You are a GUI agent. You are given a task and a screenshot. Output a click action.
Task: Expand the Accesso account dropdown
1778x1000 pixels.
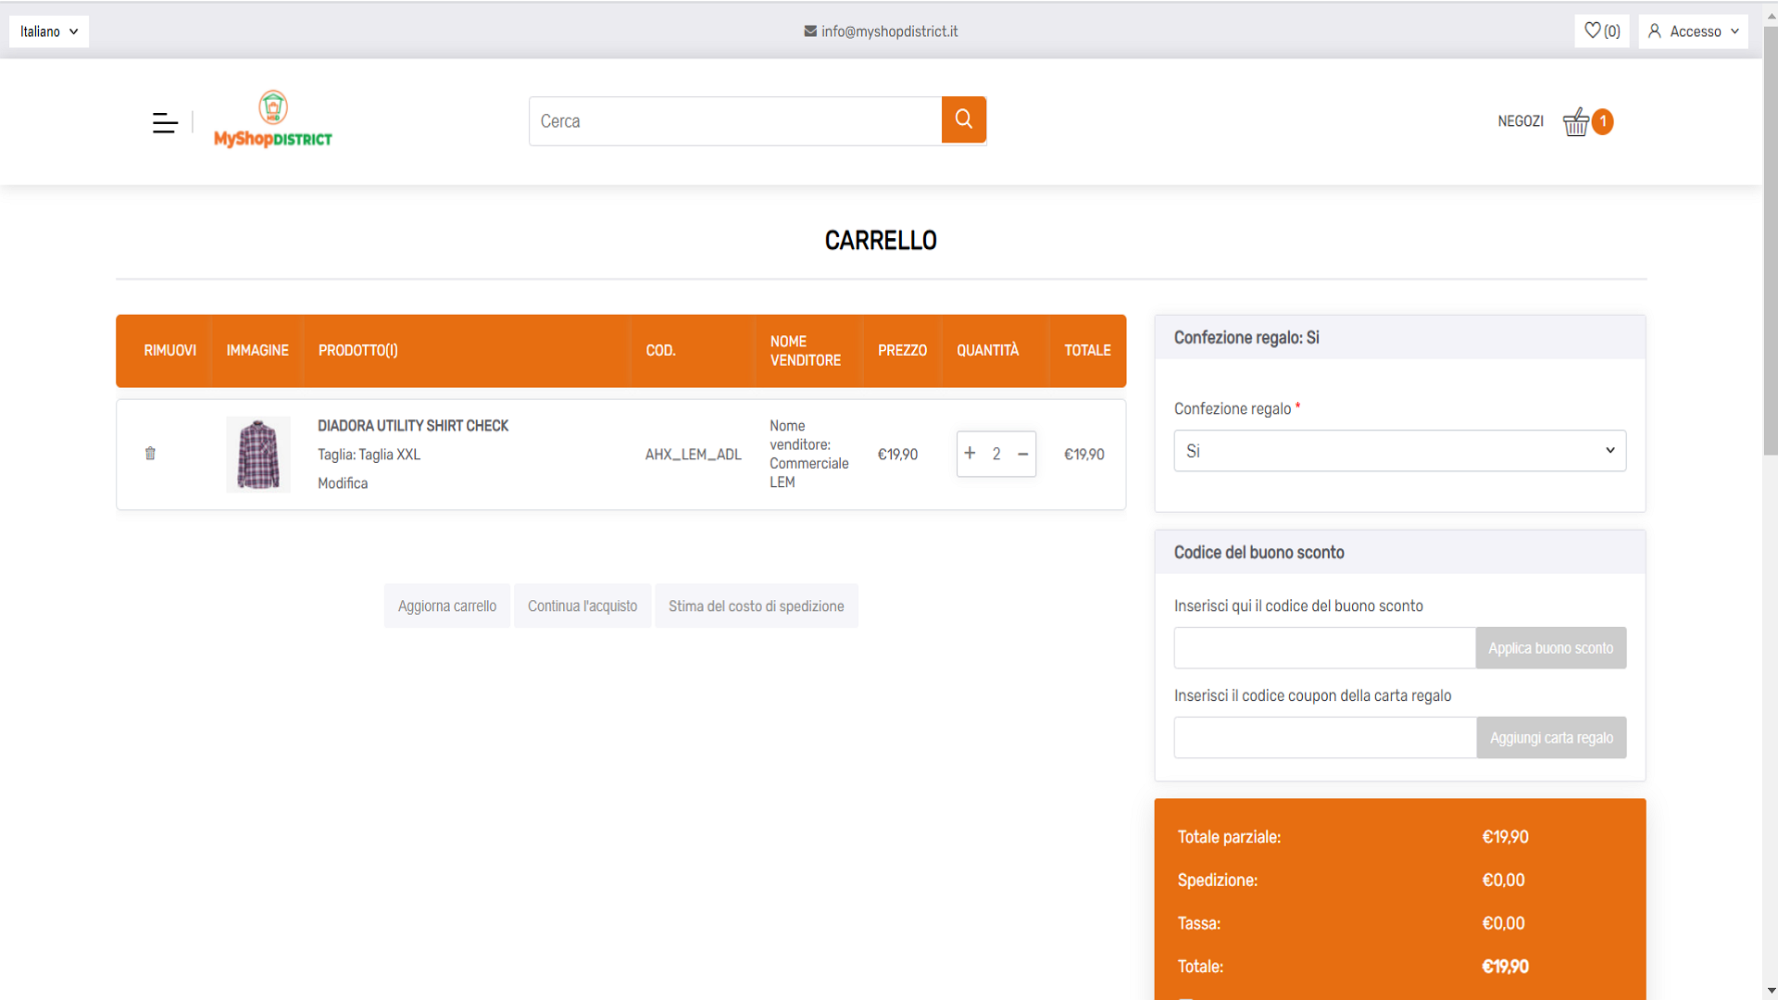1693,31
